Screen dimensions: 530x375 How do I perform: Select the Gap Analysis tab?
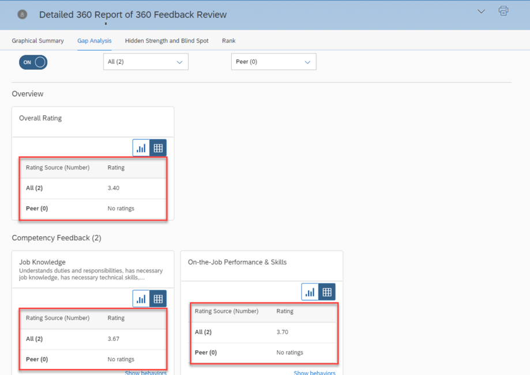pos(95,41)
